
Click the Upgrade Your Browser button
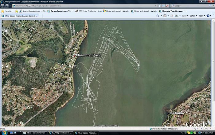point(172,11)
